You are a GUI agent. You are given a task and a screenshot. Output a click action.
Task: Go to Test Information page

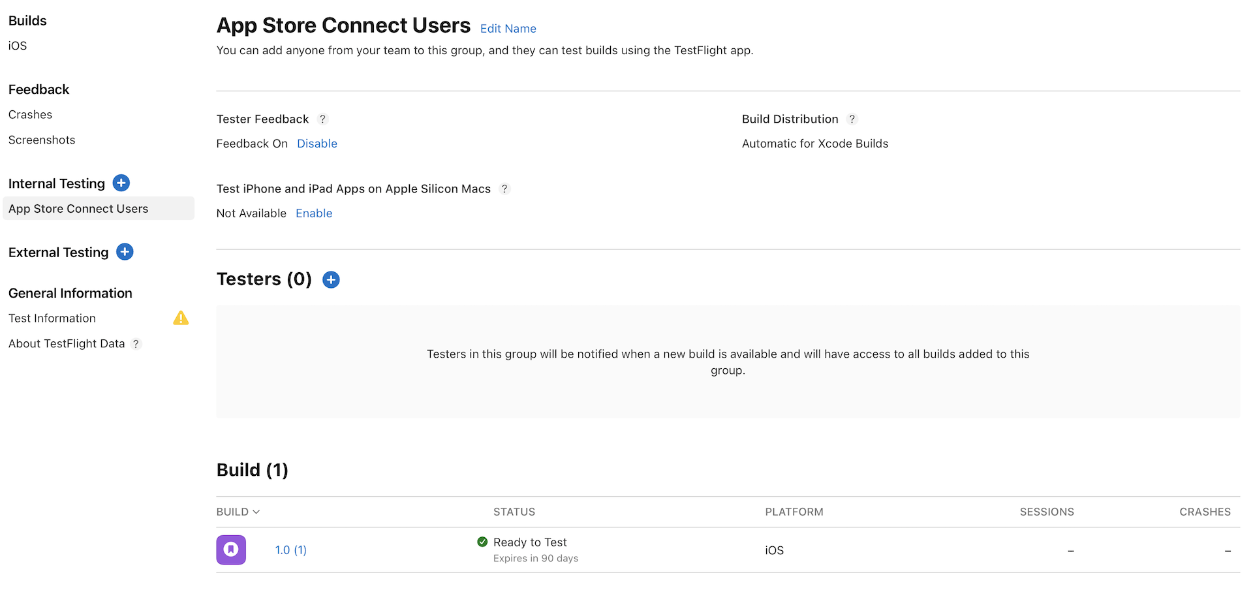click(x=52, y=318)
